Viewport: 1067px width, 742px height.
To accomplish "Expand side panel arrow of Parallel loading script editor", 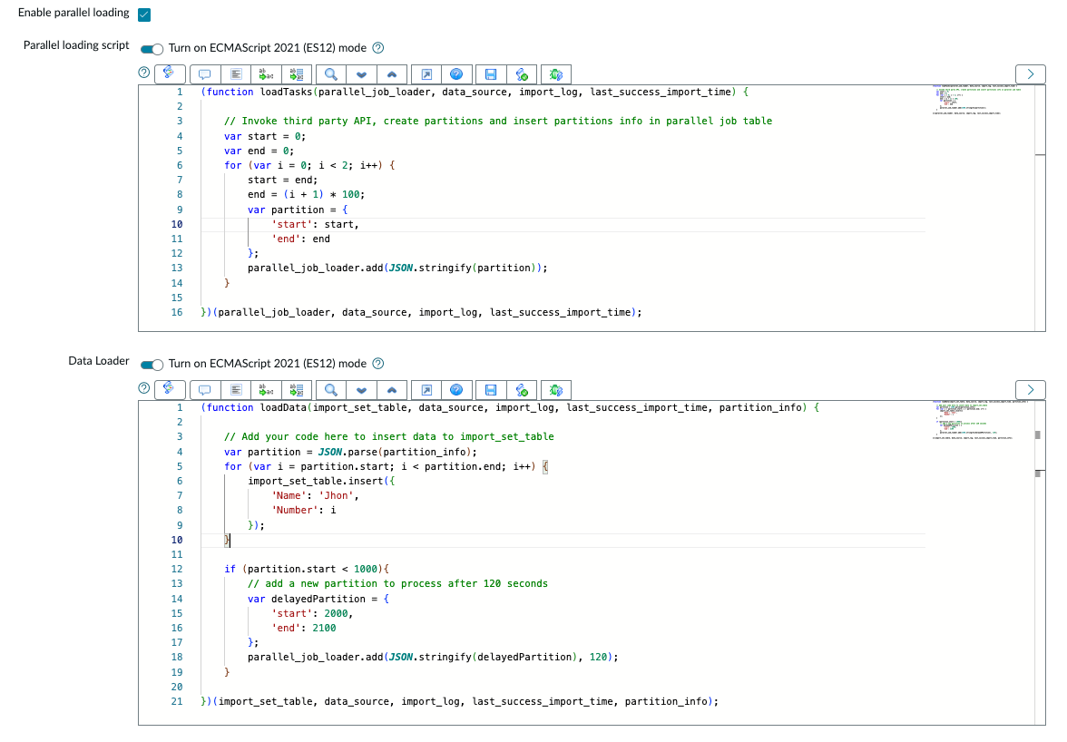I will coord(1031,74).
